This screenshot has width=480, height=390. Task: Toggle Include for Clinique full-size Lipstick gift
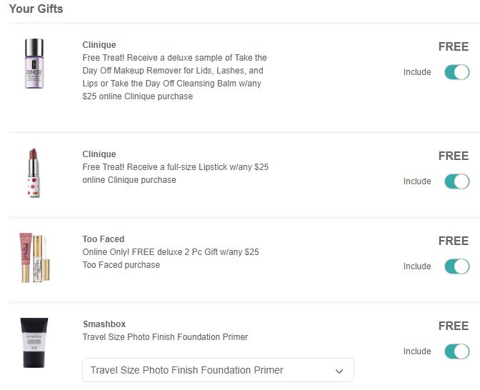click(x=457, y=181)
